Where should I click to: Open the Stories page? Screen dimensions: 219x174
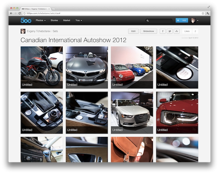(54, 20)
